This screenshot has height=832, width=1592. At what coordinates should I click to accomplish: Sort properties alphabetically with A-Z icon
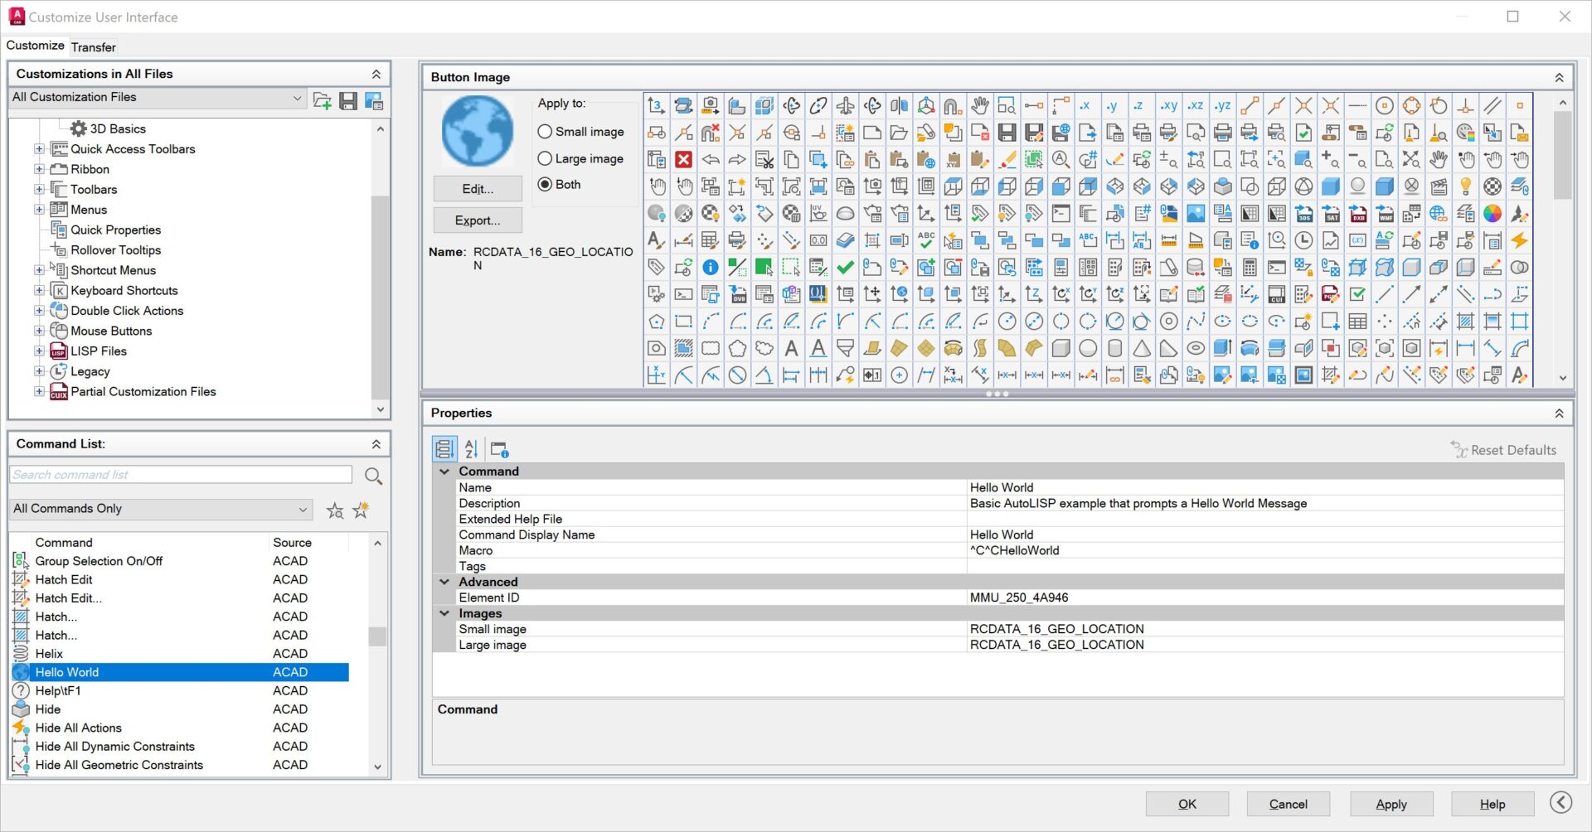[471, 449]
